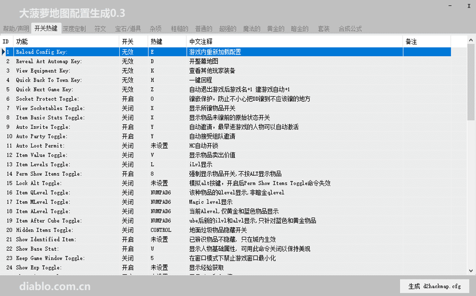Click the 功能 column header
The image size is (476, 296).
[66, 41]
